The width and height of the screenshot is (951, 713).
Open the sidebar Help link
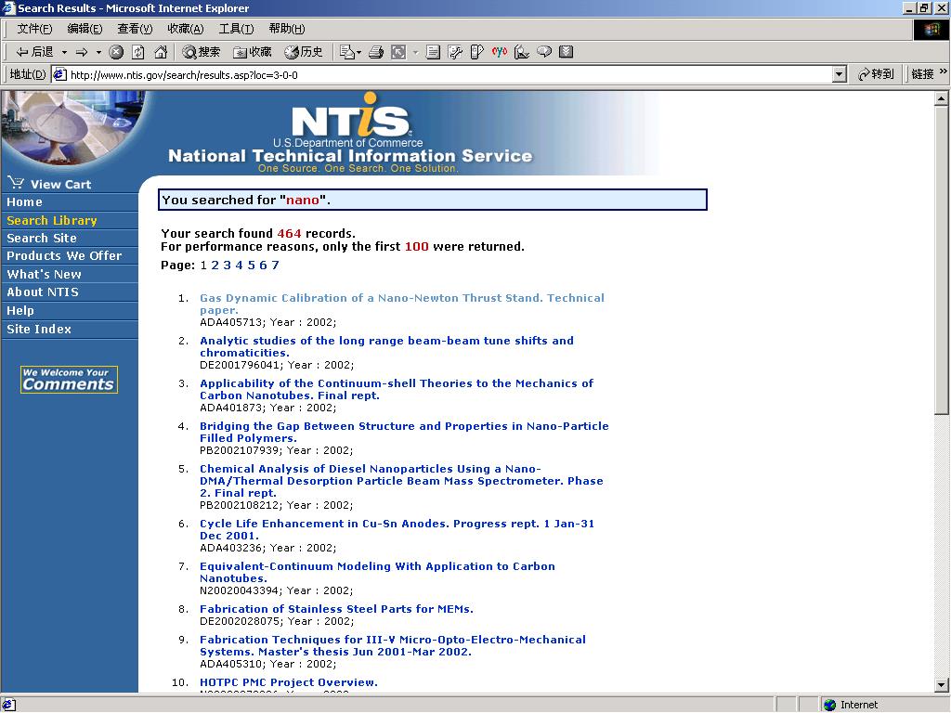point(20,310)
